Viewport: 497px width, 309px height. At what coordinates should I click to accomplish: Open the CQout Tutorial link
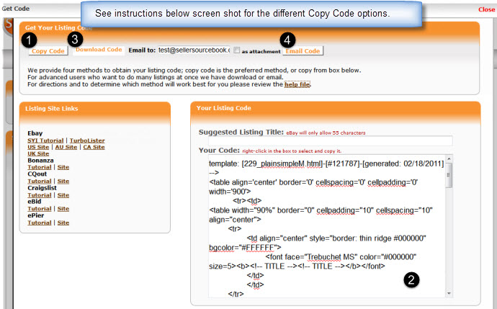[x=40, y=182]
